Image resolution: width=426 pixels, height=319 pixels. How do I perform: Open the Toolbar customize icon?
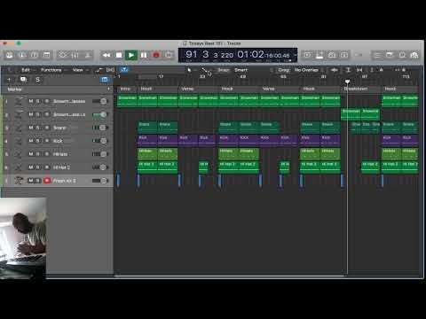(46, 55)
